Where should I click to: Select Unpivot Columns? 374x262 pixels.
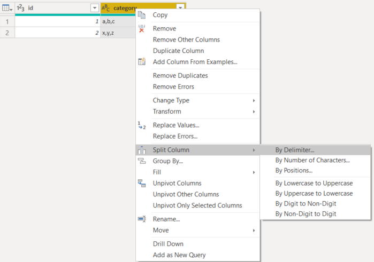pyautogui.click(x=198, y=183)
